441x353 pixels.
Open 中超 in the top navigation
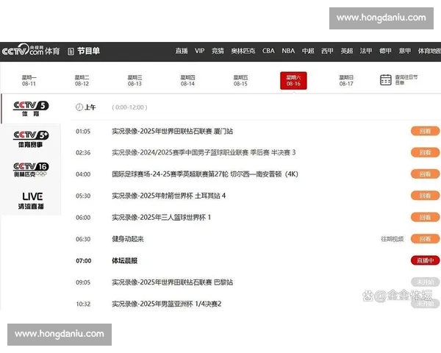coord(308,51)
